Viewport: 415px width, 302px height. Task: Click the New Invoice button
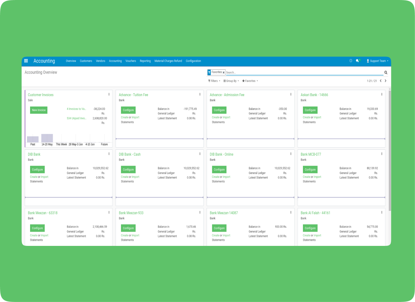coord(39,110)
